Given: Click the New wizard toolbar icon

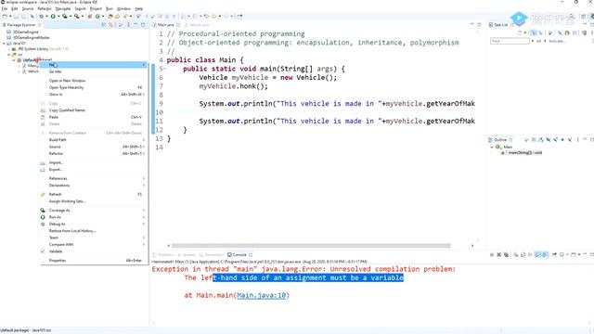Looking at the screenshot, I should coord(5,17).
